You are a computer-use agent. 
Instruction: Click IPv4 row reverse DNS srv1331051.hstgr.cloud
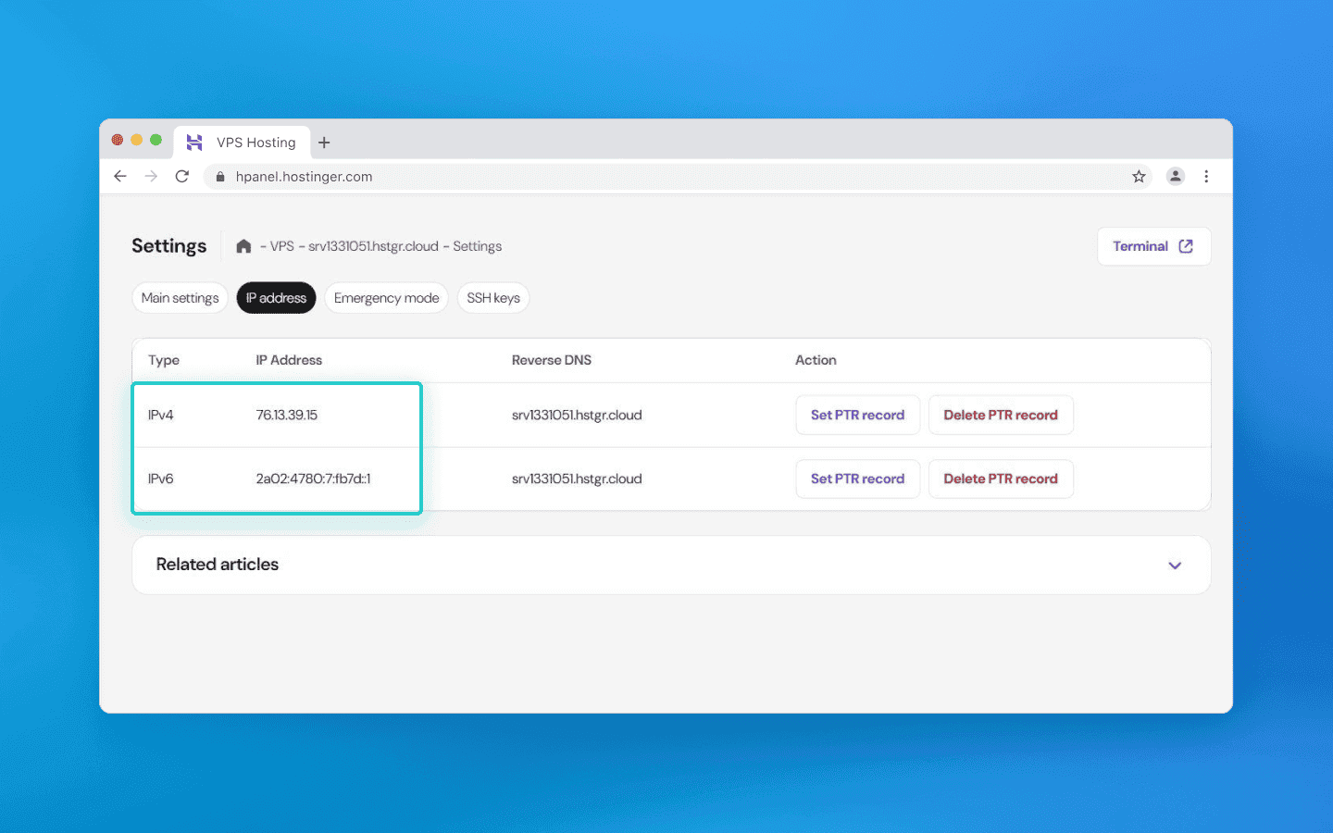tap(577, 415)
